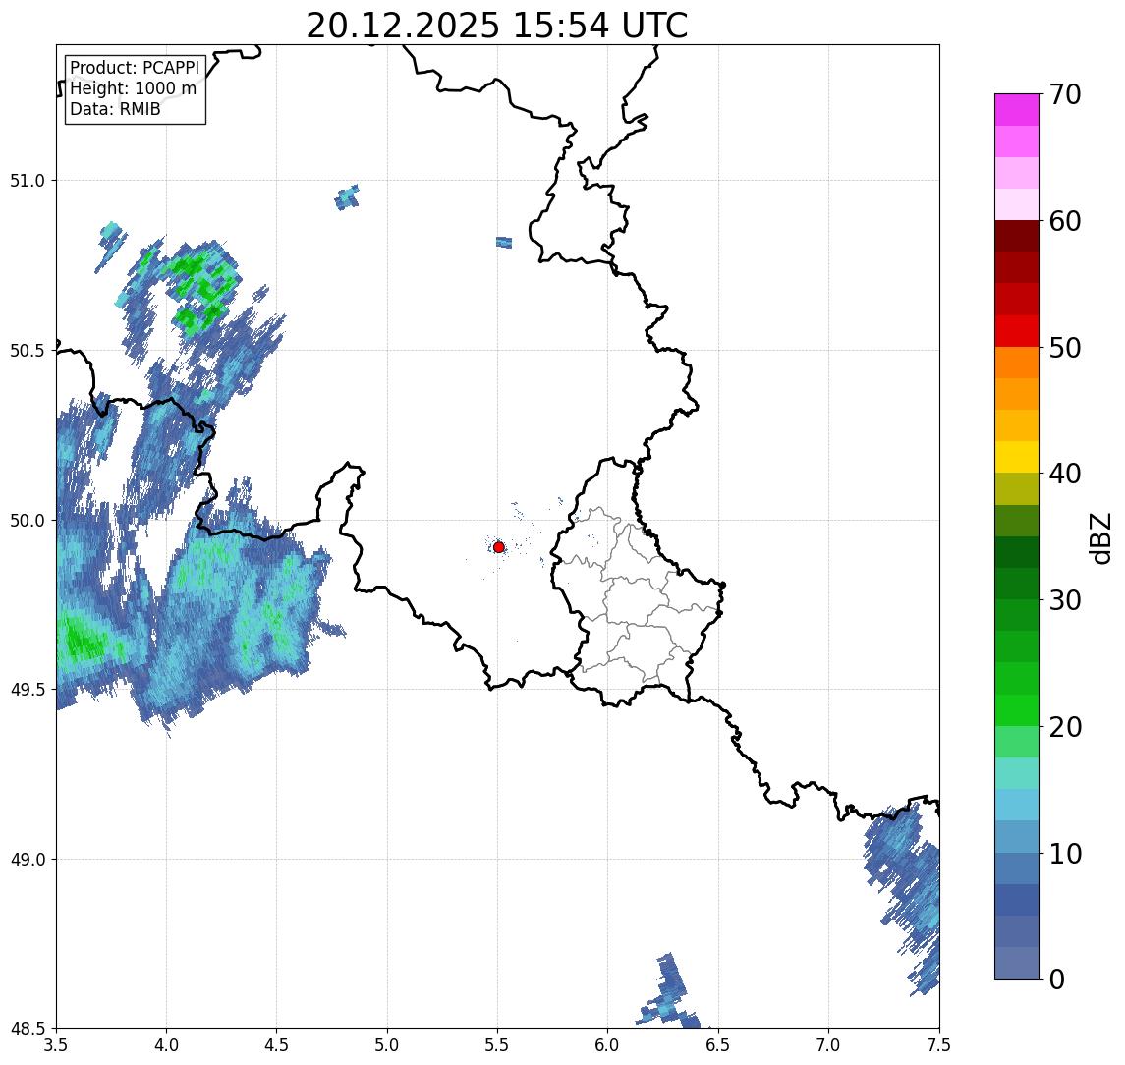Click the small isolated echo near 5.5°E, 50.8°N

click(504, 243)
